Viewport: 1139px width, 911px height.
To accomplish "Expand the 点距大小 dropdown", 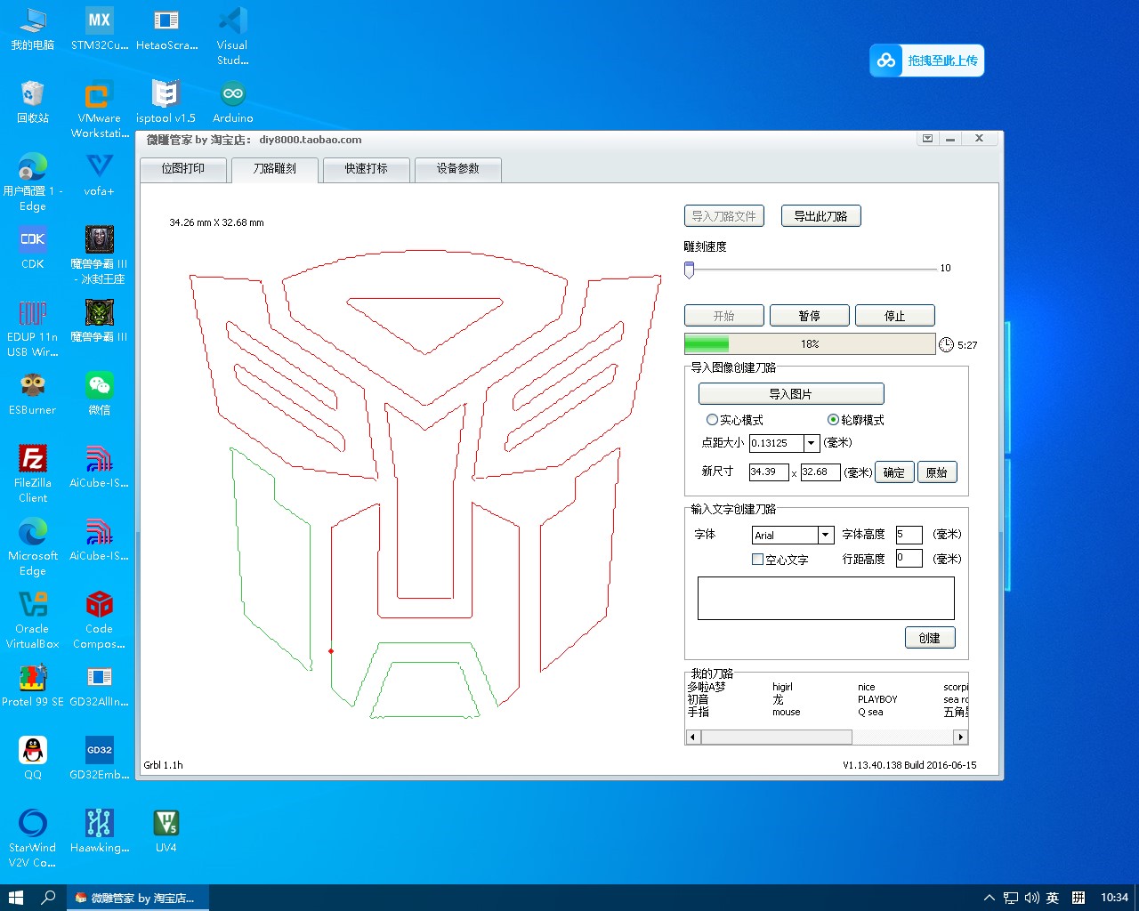I will [811, 443].
